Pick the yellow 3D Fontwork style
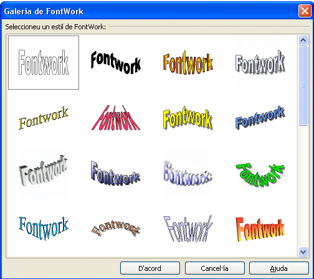314x279 pixels. pos(188,118)
